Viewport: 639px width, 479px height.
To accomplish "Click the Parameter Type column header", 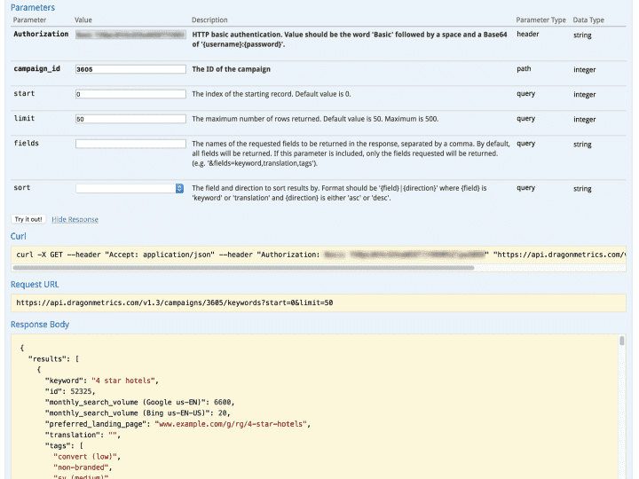I will (540, 20).
